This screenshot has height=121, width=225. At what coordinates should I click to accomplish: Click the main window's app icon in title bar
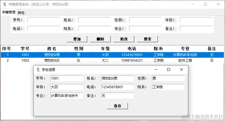pyautogui.click(x=5, y=4)
